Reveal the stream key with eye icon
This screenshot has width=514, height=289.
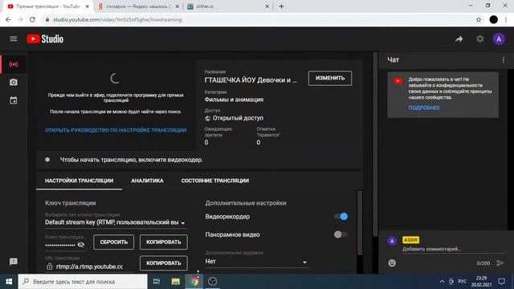[x=80, y=245]
